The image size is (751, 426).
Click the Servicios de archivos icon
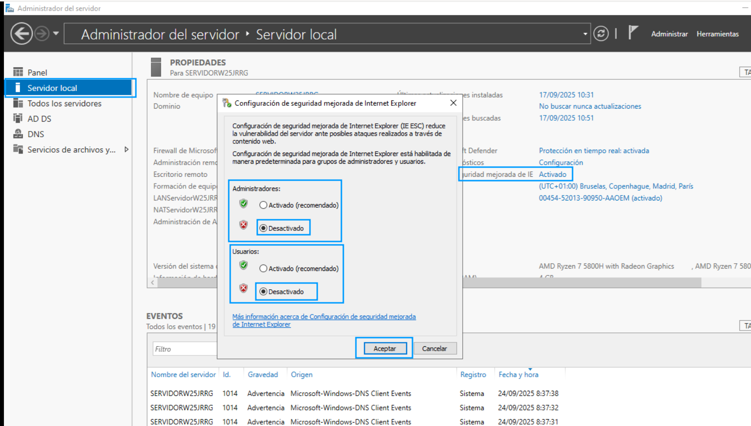18,149
